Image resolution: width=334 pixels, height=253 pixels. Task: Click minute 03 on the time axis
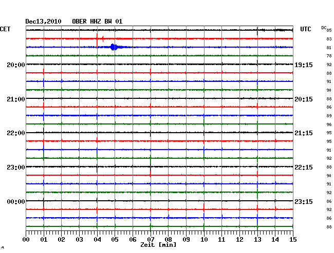pyautogui.click(x=79, y=239)
